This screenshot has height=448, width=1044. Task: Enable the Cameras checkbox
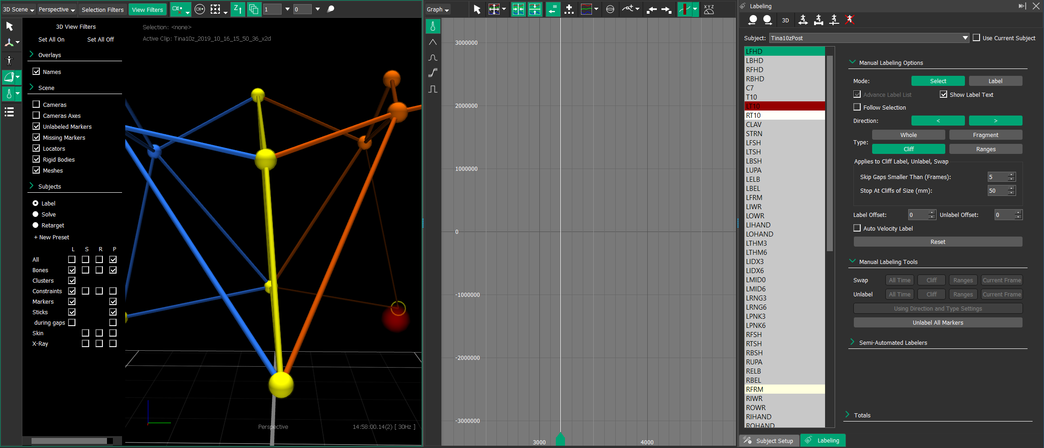click(37, 105)
